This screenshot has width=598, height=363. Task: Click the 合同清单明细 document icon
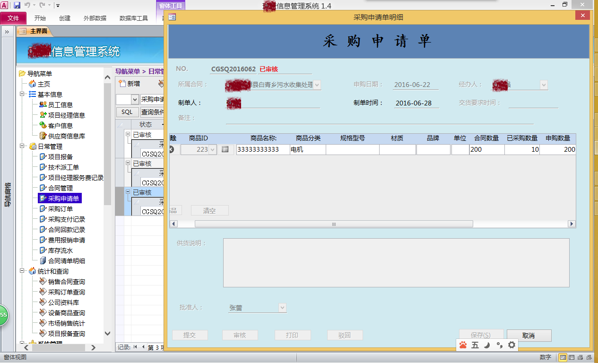pyautogui.click(x=43, y=260)
